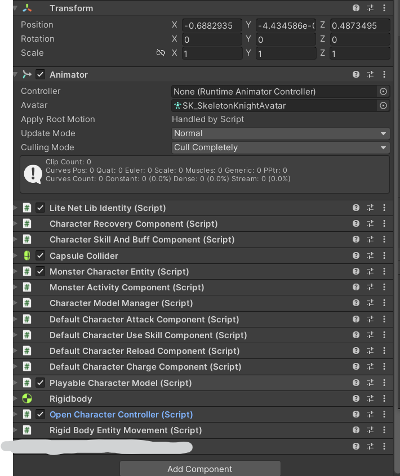The height and width of the screenshot is (476, 400).
Task: Disable the Capsule Collider checkbox
Action: pyautogui.click(x=39, y=255)
